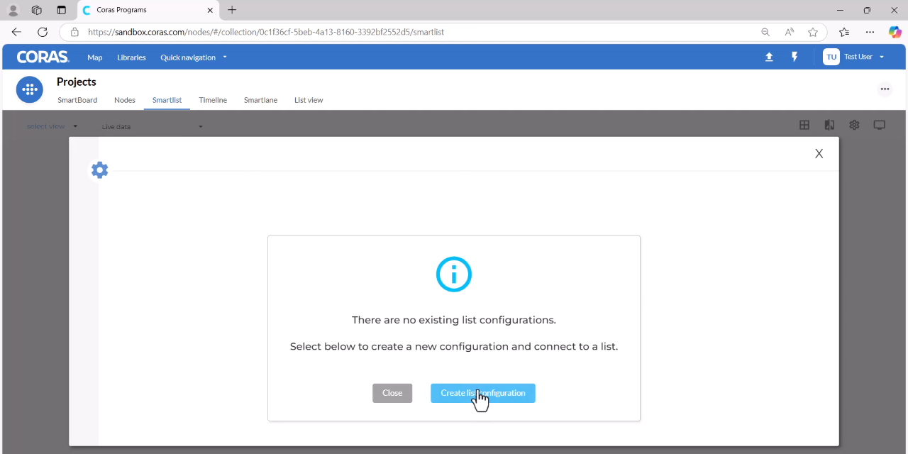Open the three-dot more options menu
Viewport: 908px width, 454px height.
885,89
